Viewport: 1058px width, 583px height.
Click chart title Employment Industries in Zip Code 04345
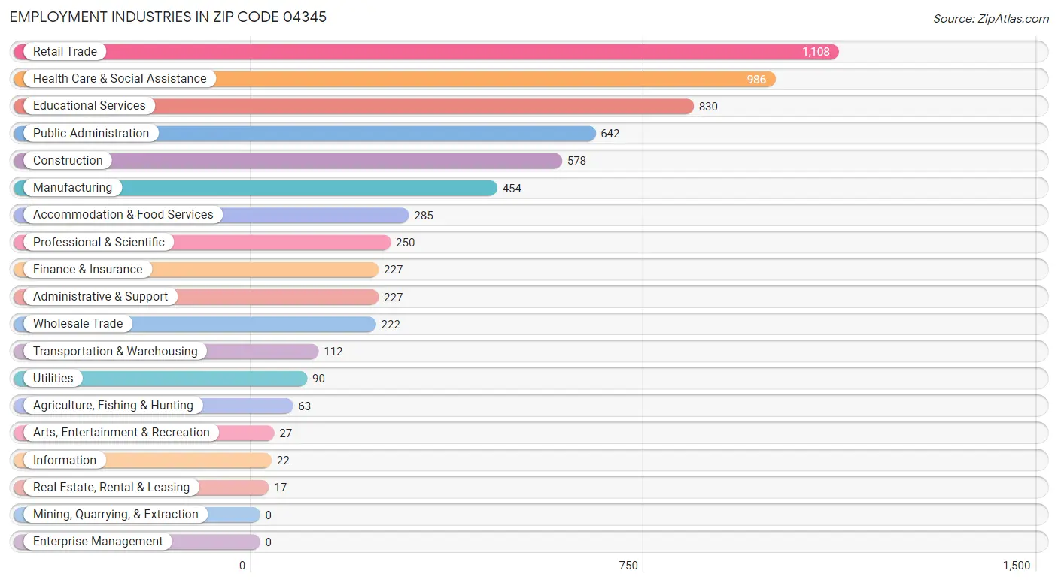(x=169, y=17)
